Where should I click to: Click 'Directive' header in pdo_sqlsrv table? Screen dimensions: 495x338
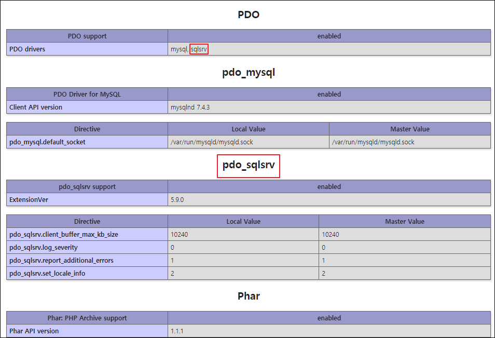87,221
